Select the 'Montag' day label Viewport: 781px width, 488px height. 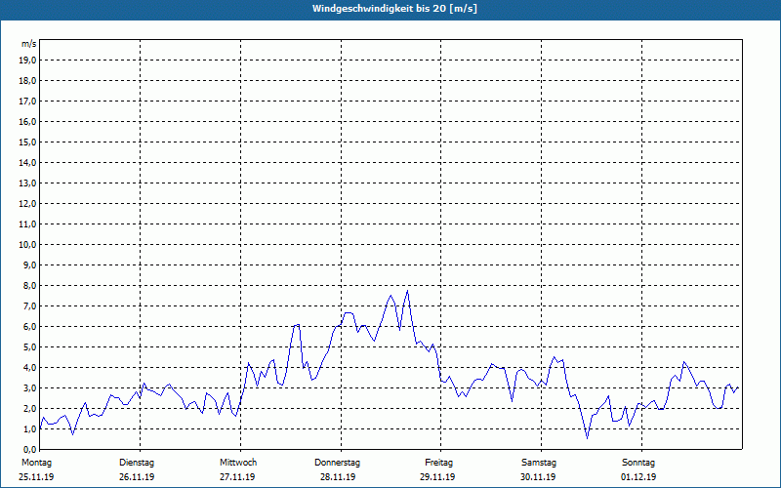point(36,463)
